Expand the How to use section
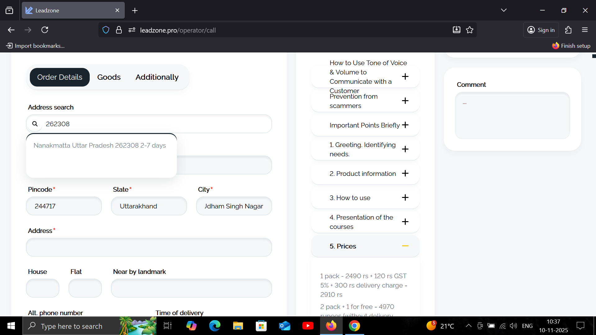596x335 pixels. (405, 198)
